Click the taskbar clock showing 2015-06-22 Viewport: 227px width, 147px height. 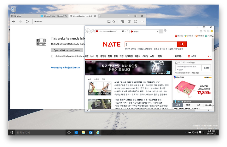click(212, 133)
